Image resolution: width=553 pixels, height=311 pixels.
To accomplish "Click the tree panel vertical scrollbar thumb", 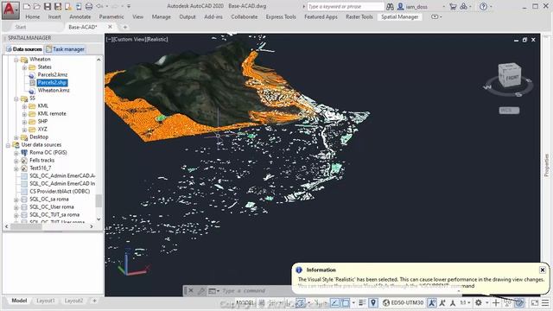I will (99, 201).
